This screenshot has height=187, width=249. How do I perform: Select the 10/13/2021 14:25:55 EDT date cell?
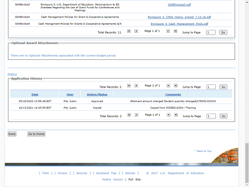tap(35, 108)
